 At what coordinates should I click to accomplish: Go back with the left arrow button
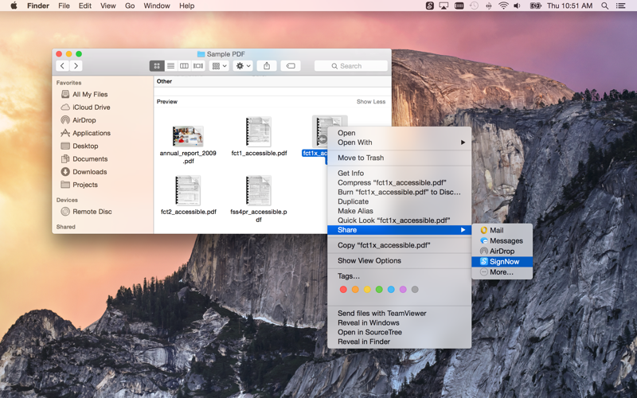coord(62,66)
